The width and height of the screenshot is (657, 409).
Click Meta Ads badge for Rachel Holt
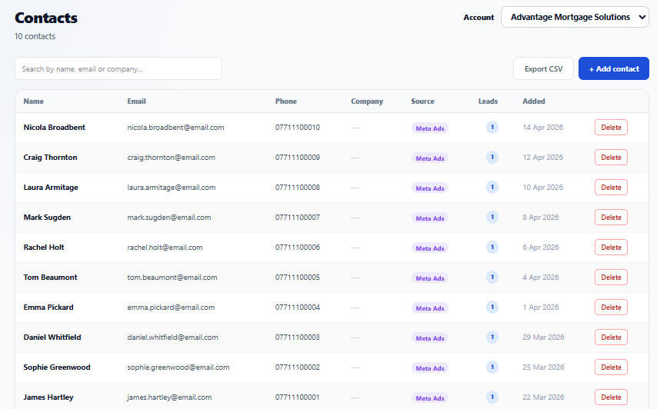429,248
